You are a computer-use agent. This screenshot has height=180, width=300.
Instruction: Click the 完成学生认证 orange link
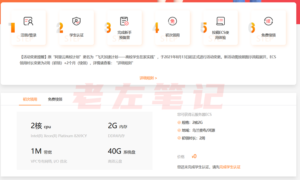click(230, 167)
